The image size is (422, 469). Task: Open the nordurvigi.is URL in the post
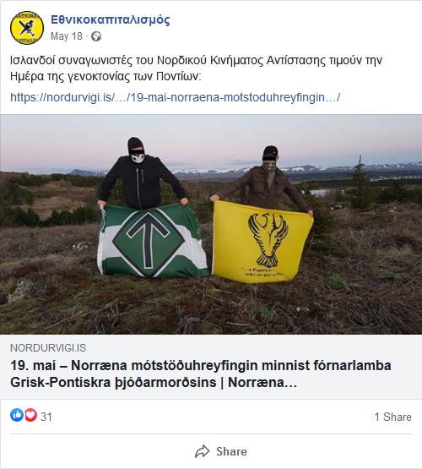point(175,97)
